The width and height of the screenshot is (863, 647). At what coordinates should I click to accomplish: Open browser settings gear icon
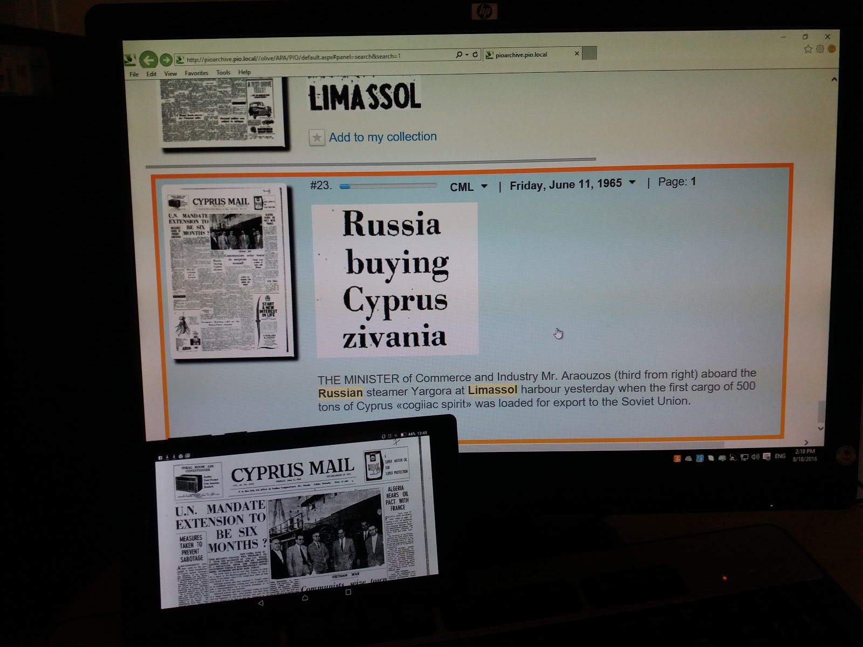pyautogui.click(x=820, y=49)
